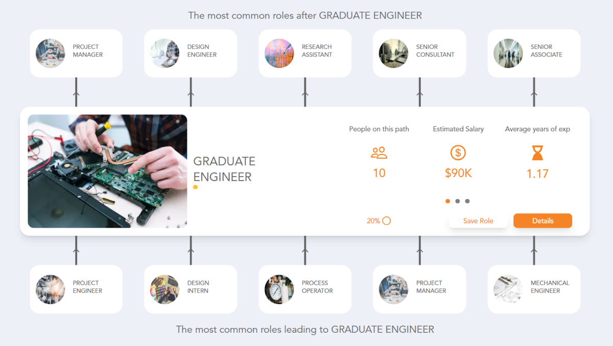Select the second pagination dot
This screenshot has height=346, width=613.
[458, 201]
